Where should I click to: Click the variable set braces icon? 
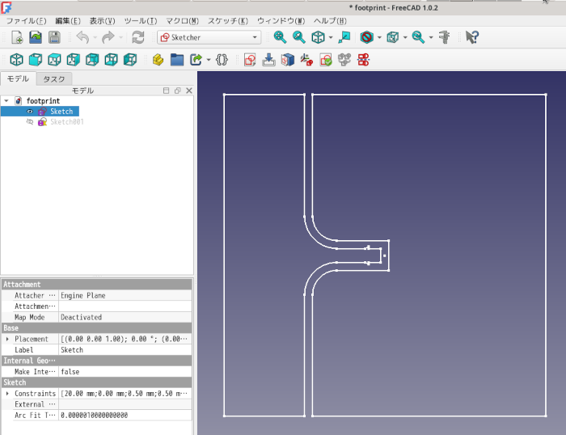click(222, 60)
